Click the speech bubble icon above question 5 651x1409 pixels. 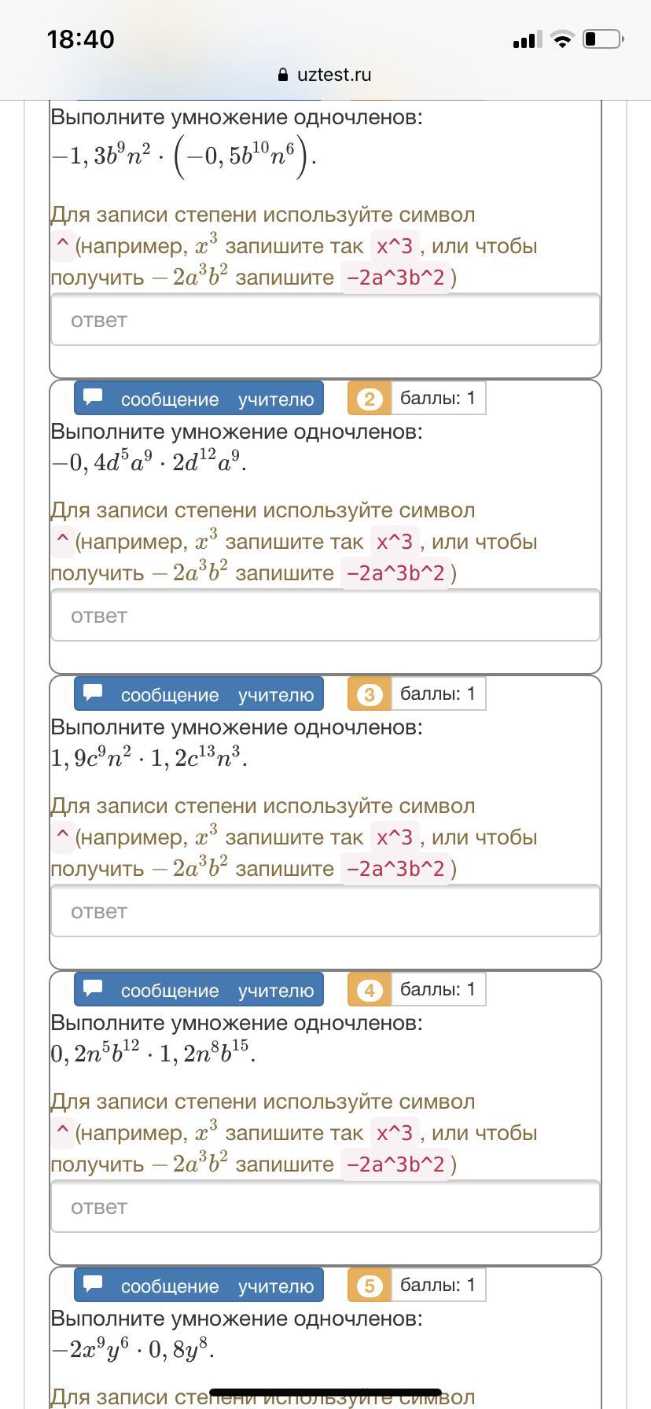(94, 1284)
